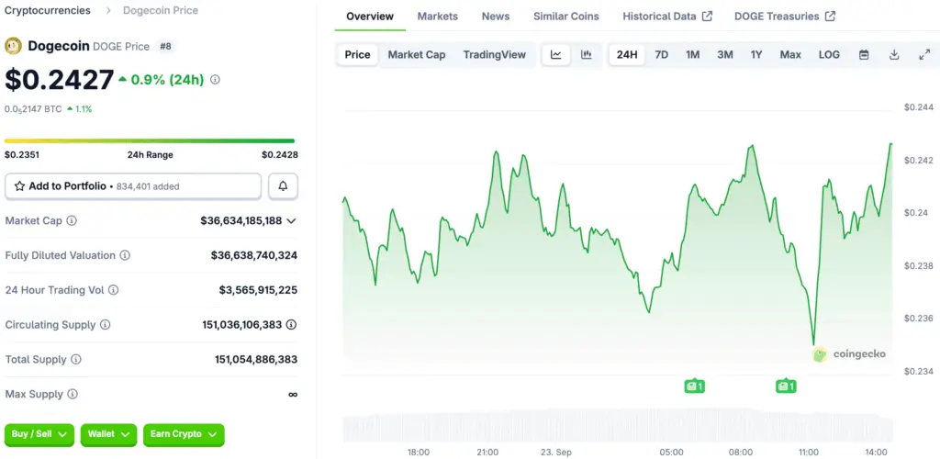Click the 24h low $0.2351 label
The height and width of the screenshot is (459, 940).
(22, 154)
